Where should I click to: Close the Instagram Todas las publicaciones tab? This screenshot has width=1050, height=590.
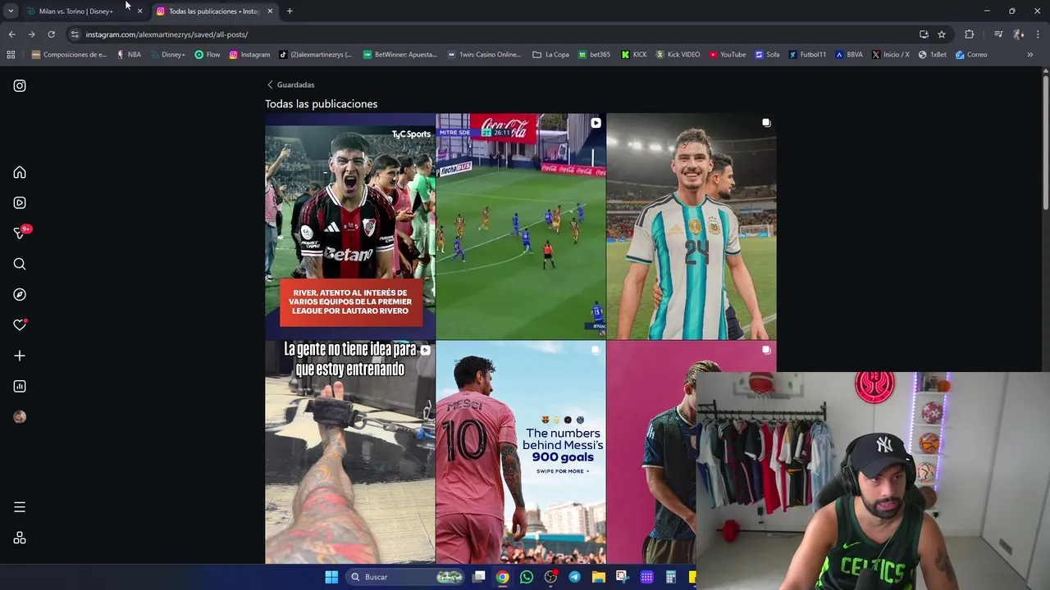click(x=270, y=11)
